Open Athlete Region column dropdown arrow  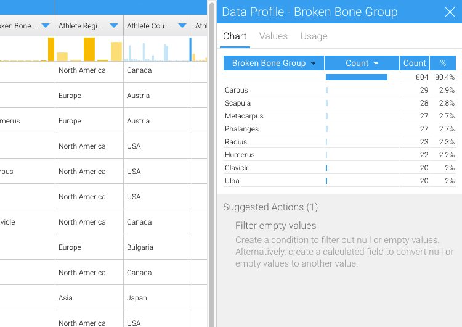(114, 26)
